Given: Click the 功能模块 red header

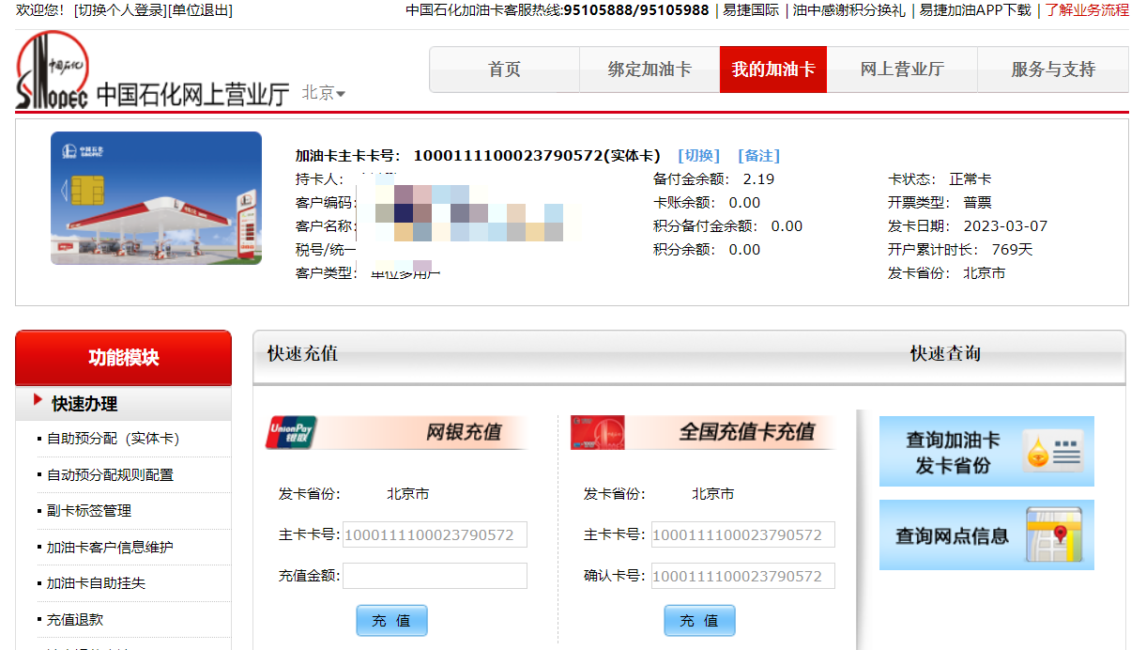Looking at the screenshot, I should click(123, 358).
